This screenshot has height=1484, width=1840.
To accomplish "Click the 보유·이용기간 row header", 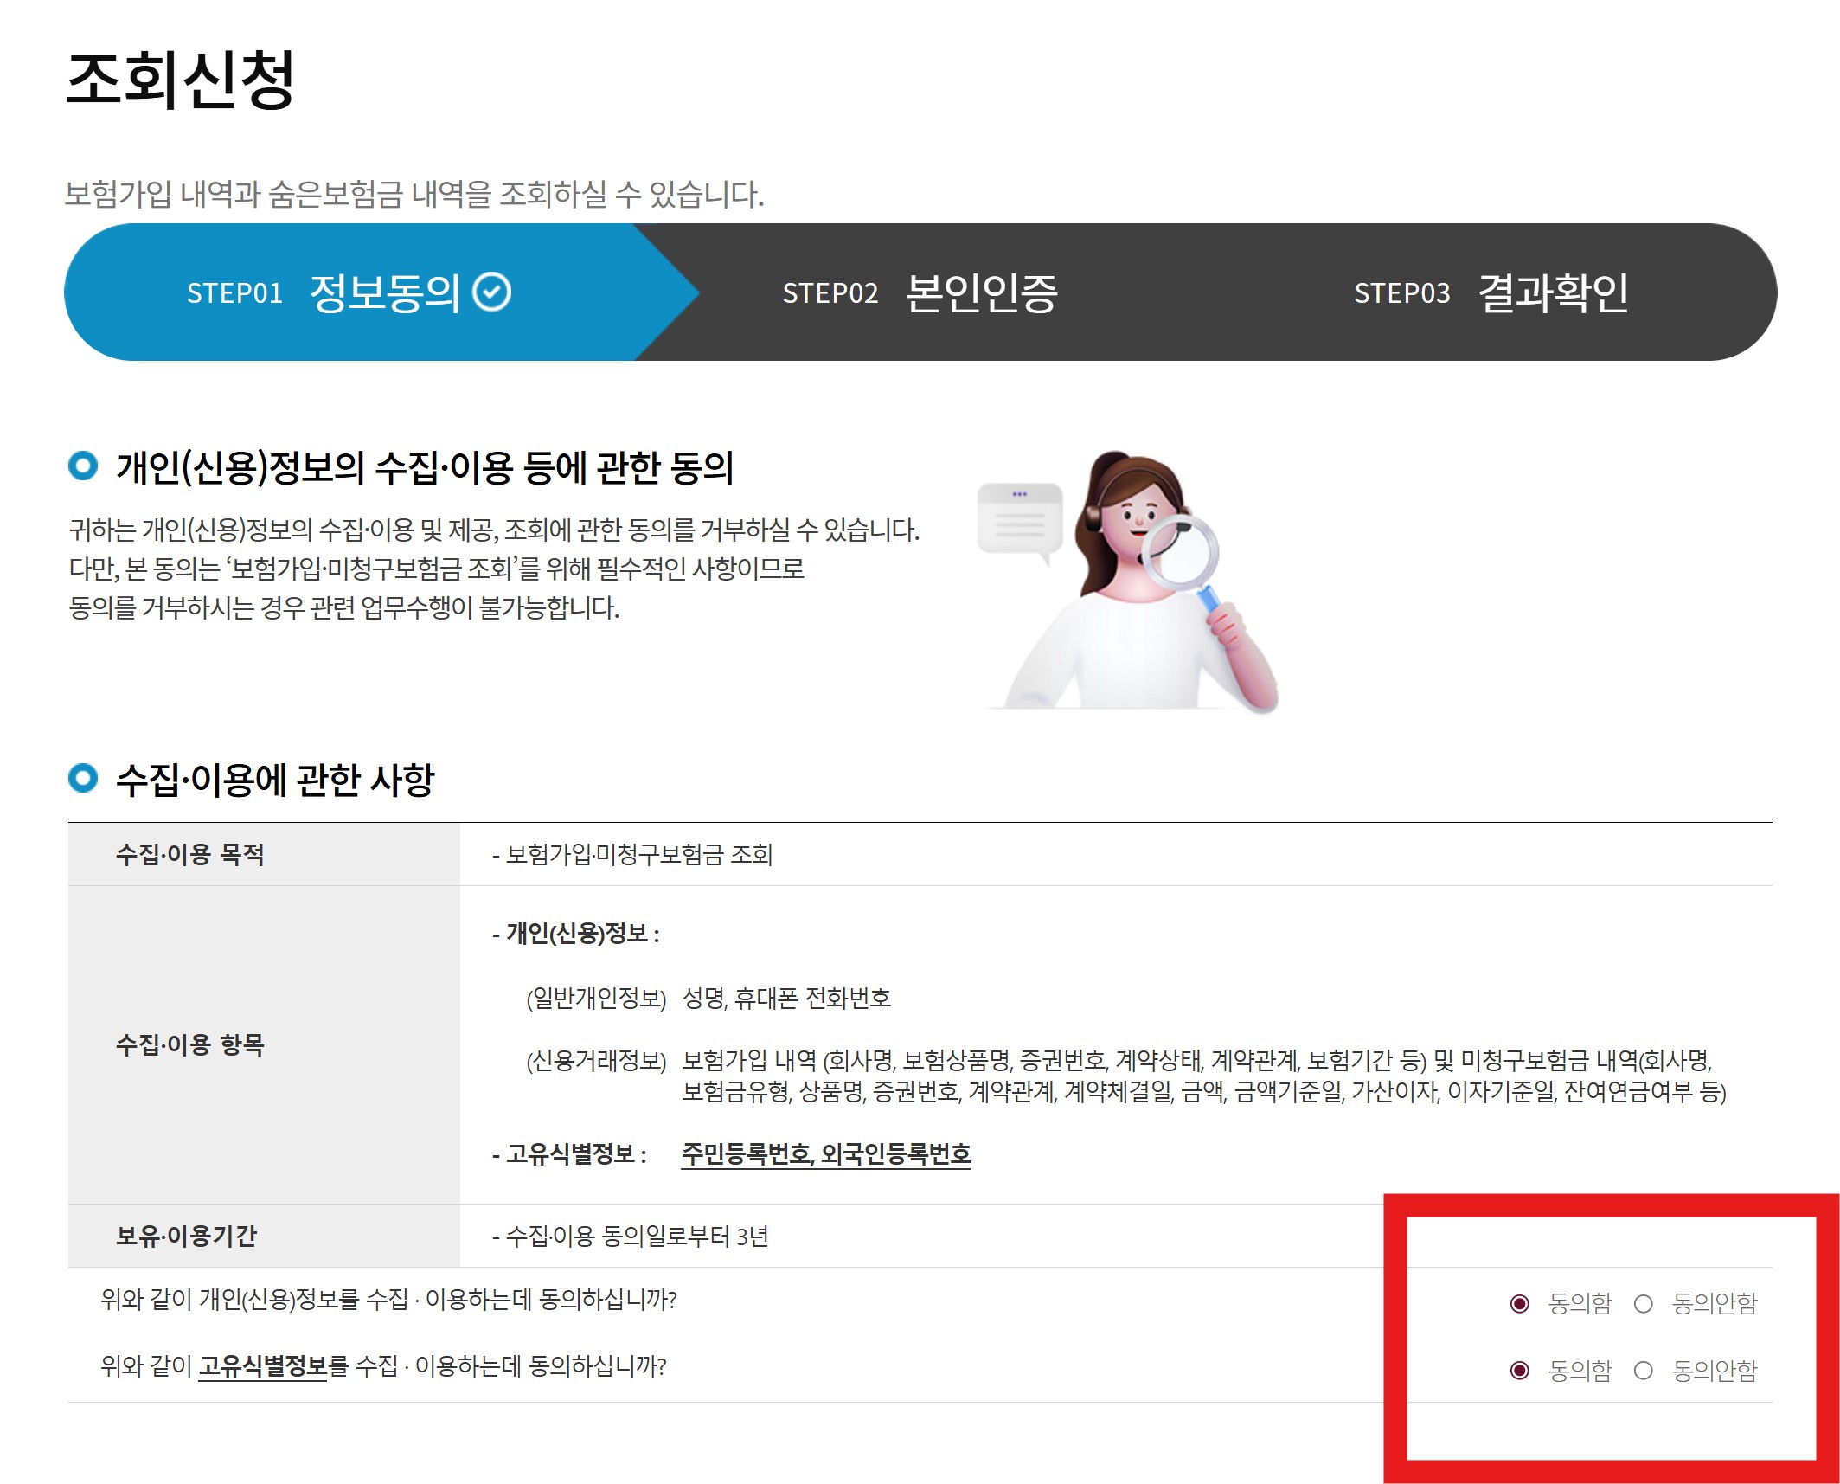I will [x=187, y=1236].
